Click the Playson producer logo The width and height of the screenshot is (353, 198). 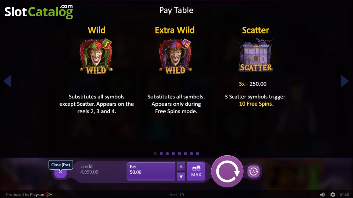point(49,194)
